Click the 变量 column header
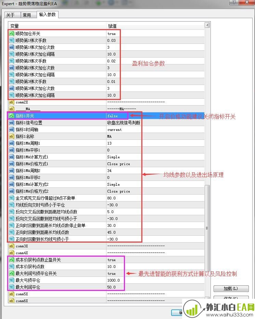This screenshot has height=319, width=255. pyautogui.click(x=57, y=26)
